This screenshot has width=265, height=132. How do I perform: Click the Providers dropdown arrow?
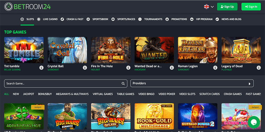click(x=249, y=84)
